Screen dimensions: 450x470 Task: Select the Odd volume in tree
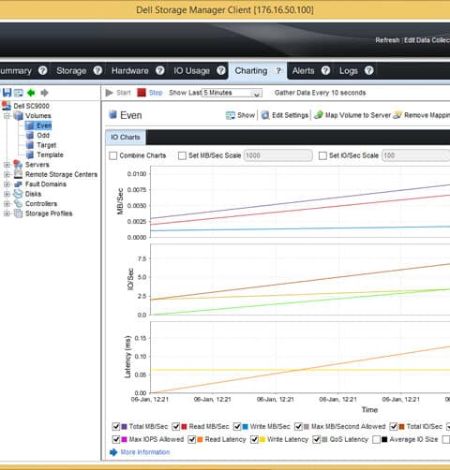pos(43,135)
